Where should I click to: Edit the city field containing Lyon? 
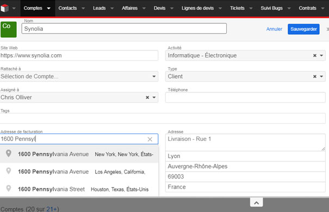tap(245, 156)
